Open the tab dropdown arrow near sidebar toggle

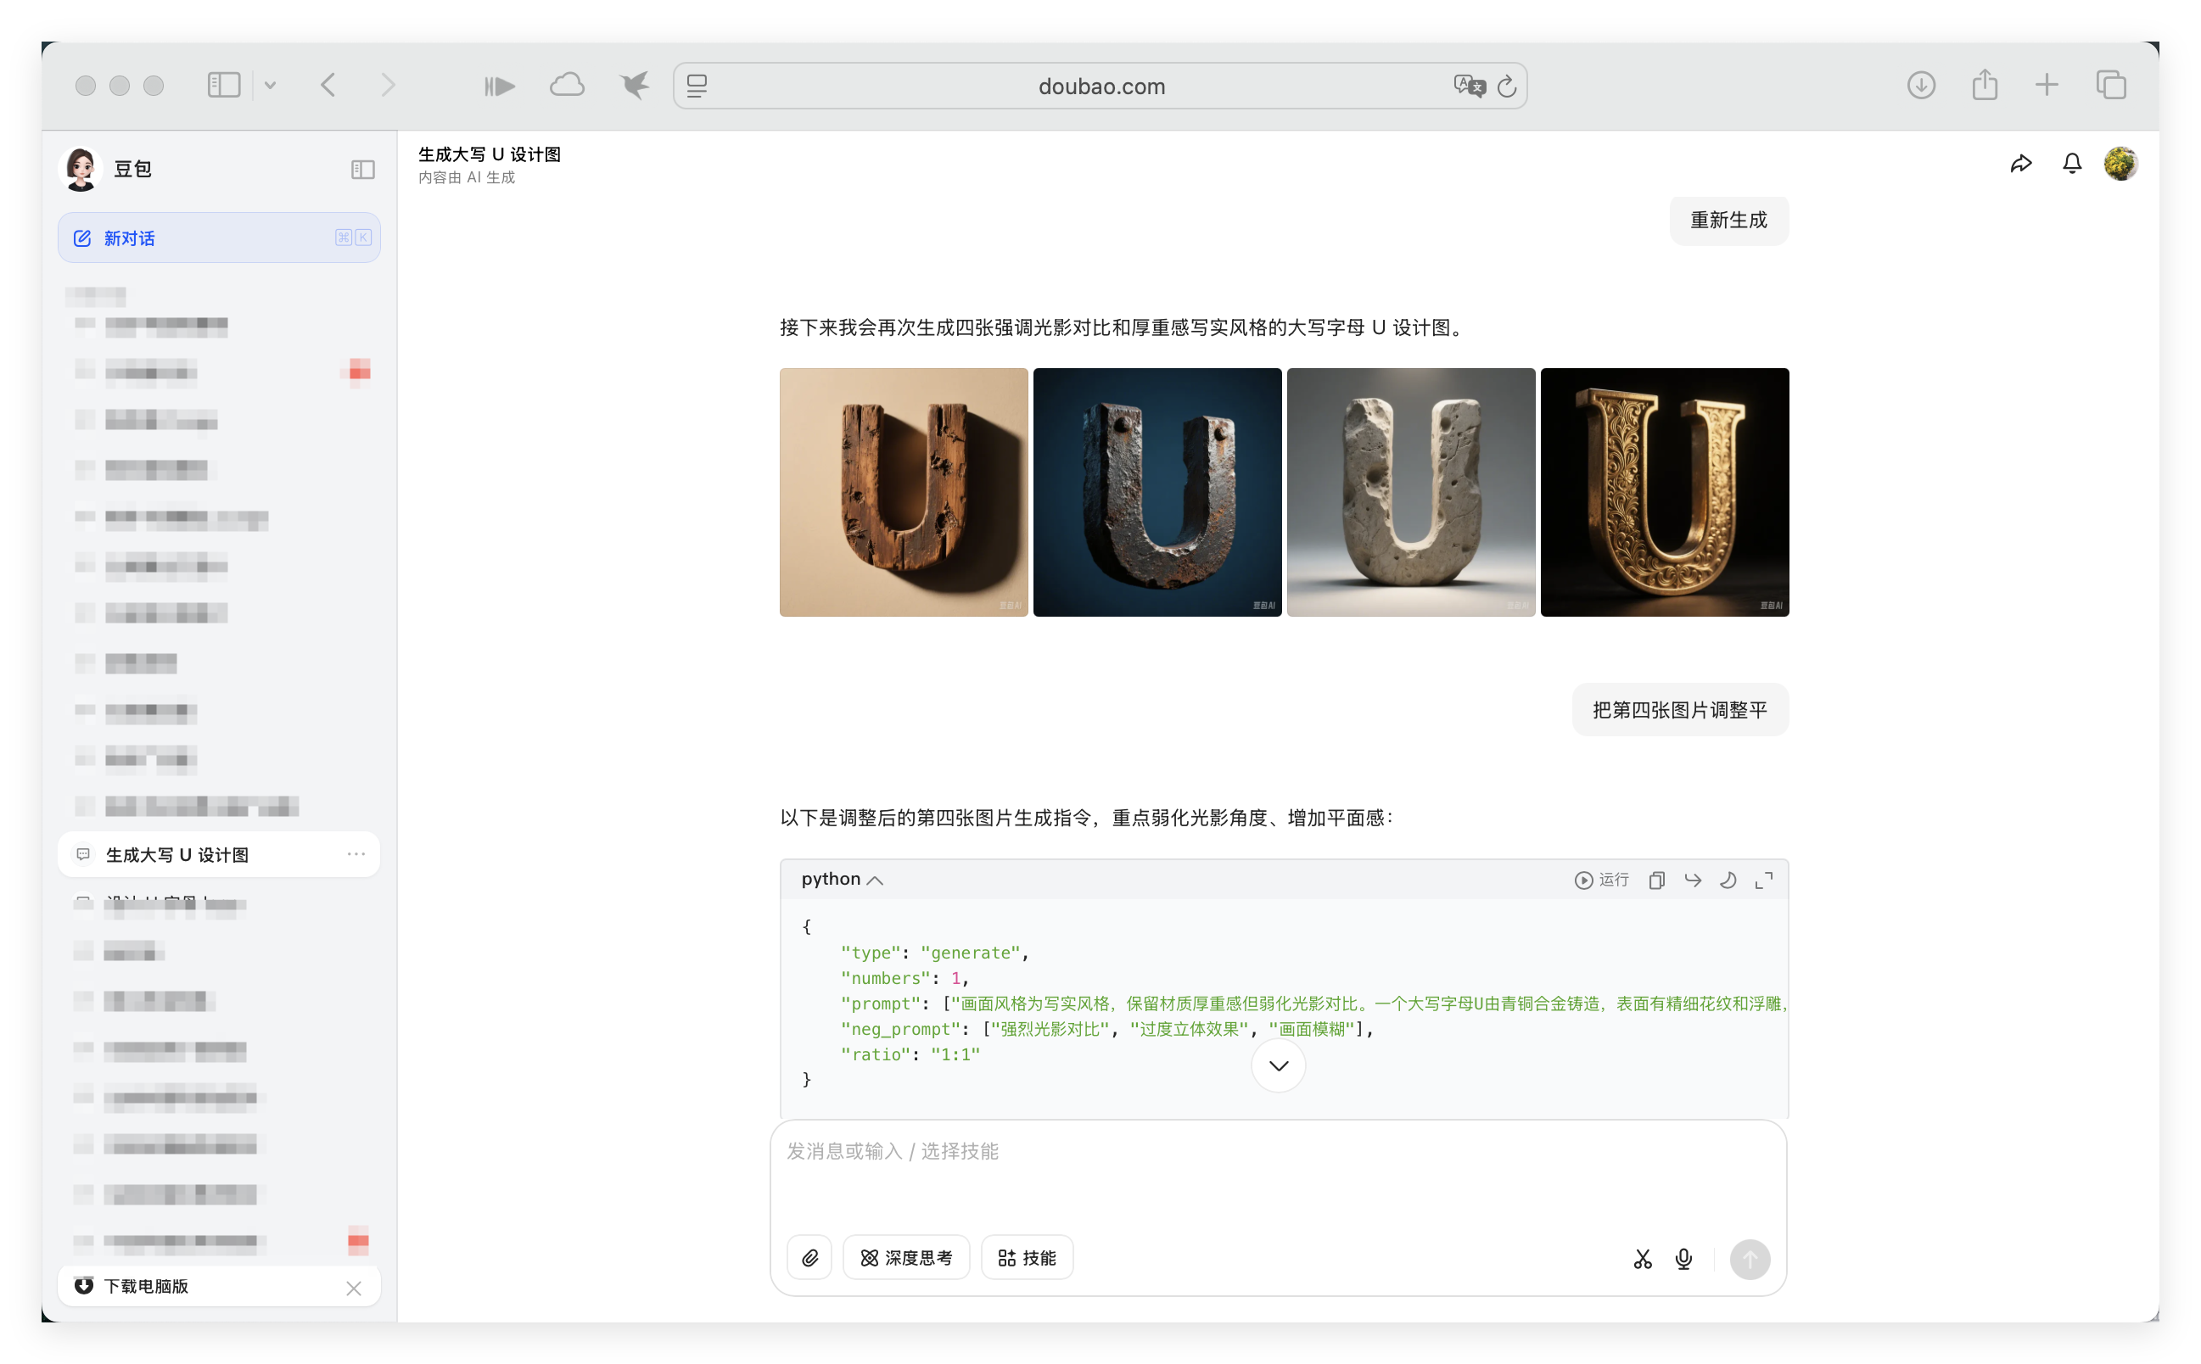[x=270, y=85]
